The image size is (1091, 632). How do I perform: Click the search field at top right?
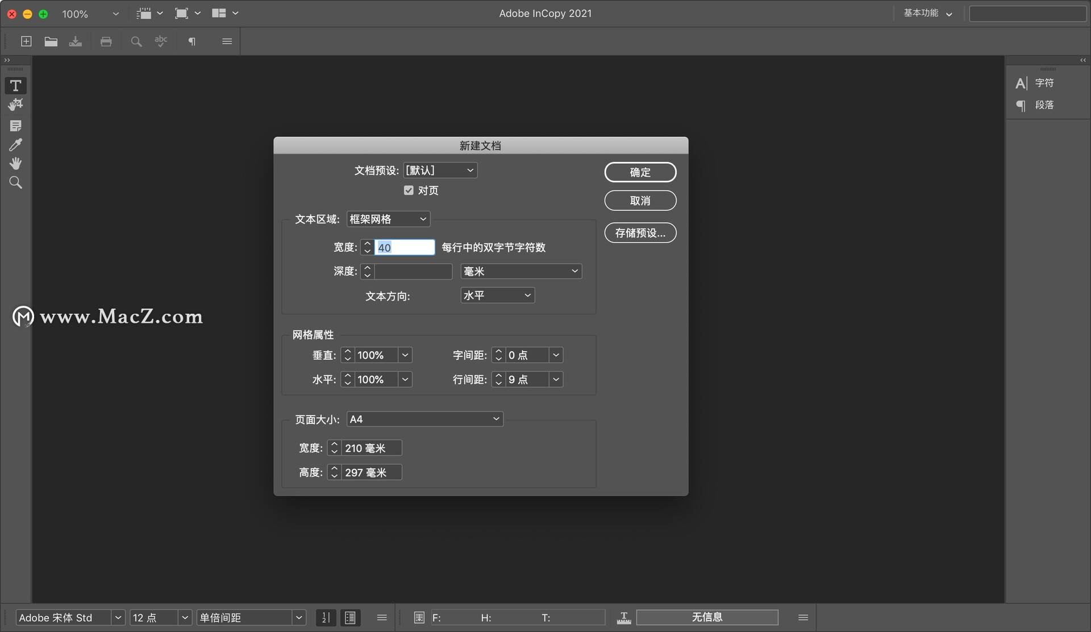click(x=1027, y=14)
